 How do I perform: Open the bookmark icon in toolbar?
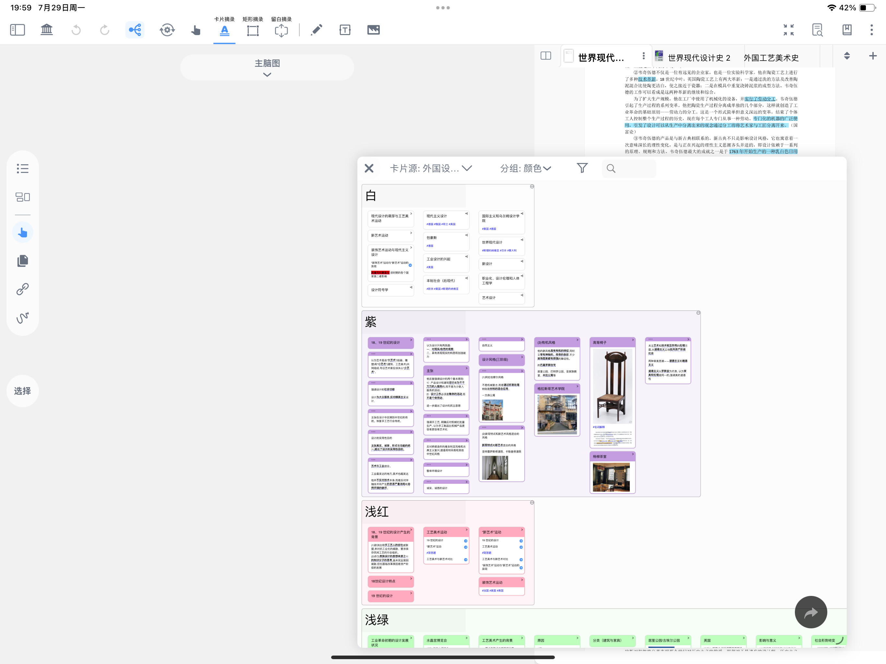coord(847,30)
